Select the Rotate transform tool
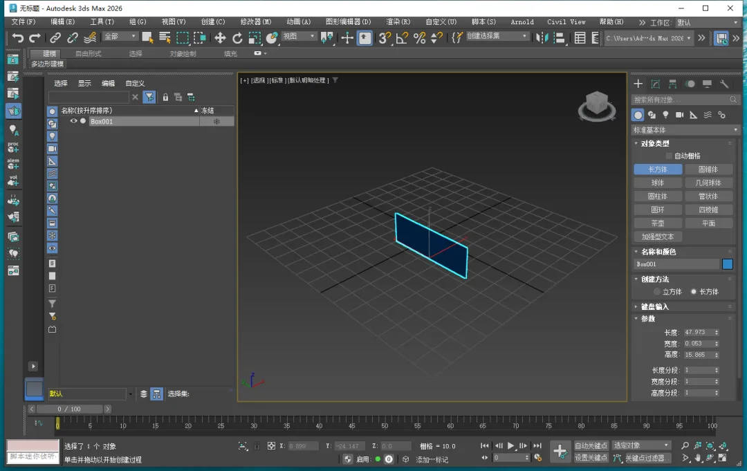The height and width of the screenshot is (471, 747). point(237,38)
